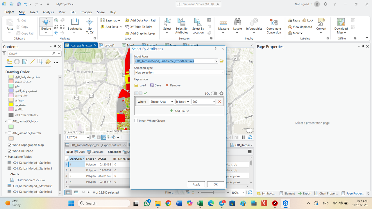
Task: Click Add Clause
Action: click(179, 111)
